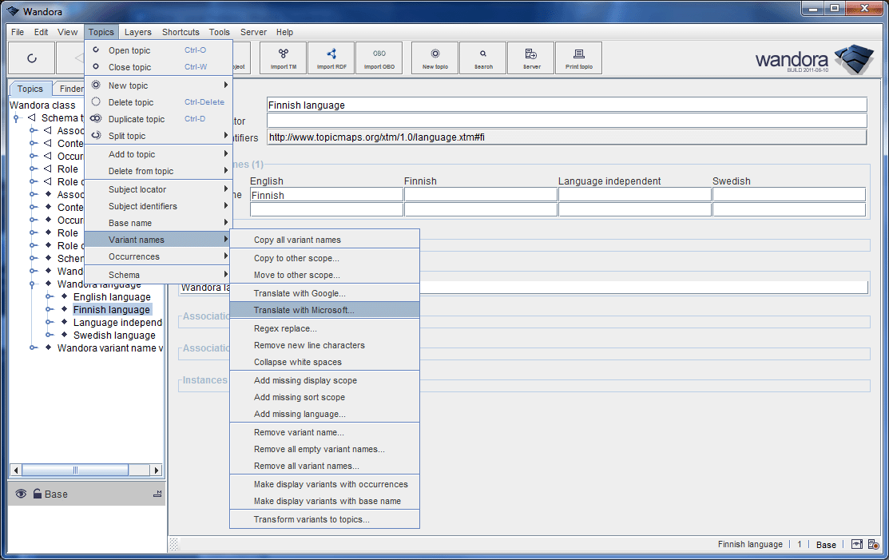Click the Import TM toolbar icon
Image resolution: width=889 pixels, height=560 pixels.
tap(282, 57)
